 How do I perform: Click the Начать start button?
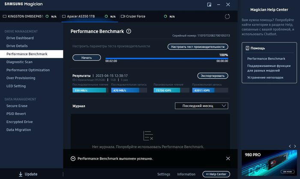pos(87,57)
